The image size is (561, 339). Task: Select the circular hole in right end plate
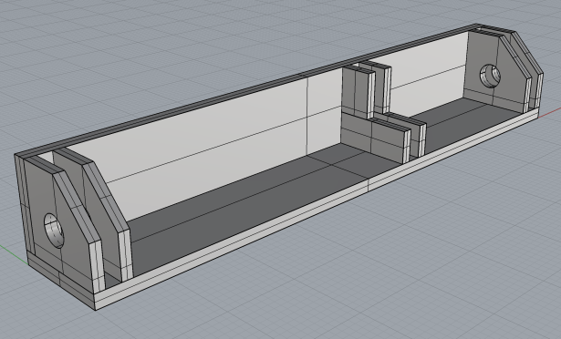[490, 76]
